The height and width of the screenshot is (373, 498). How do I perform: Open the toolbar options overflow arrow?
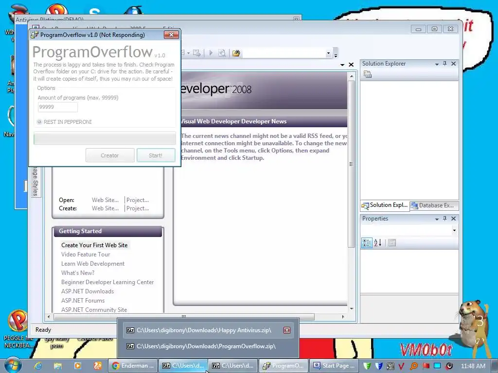tap(336, 53)
